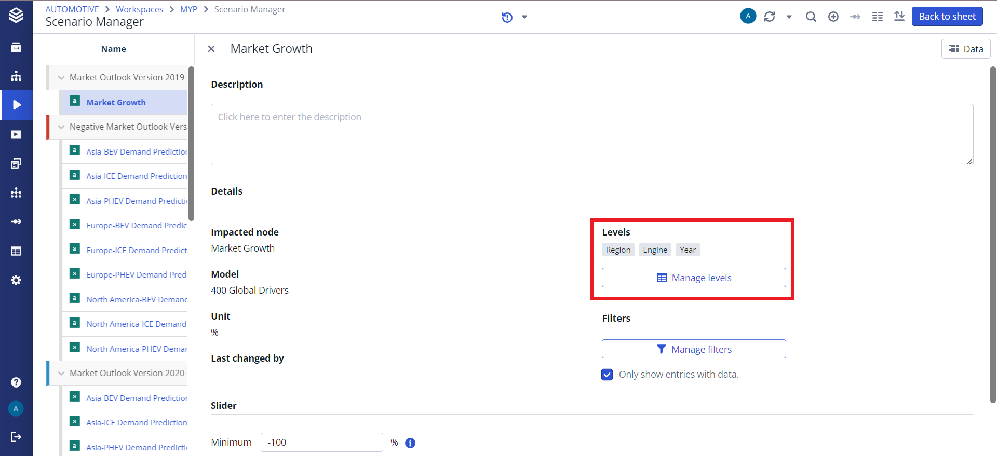Click the logout icon in sidebar
The width and height of the screenshot is (997, 456).
click(x=16, y=437)
